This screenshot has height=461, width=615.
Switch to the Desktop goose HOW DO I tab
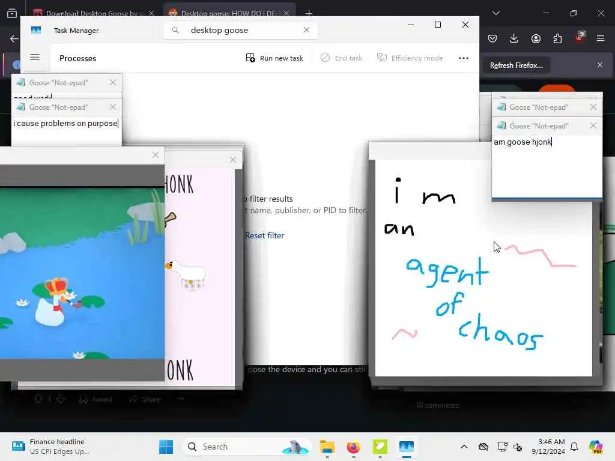click(x=229, y=13)
